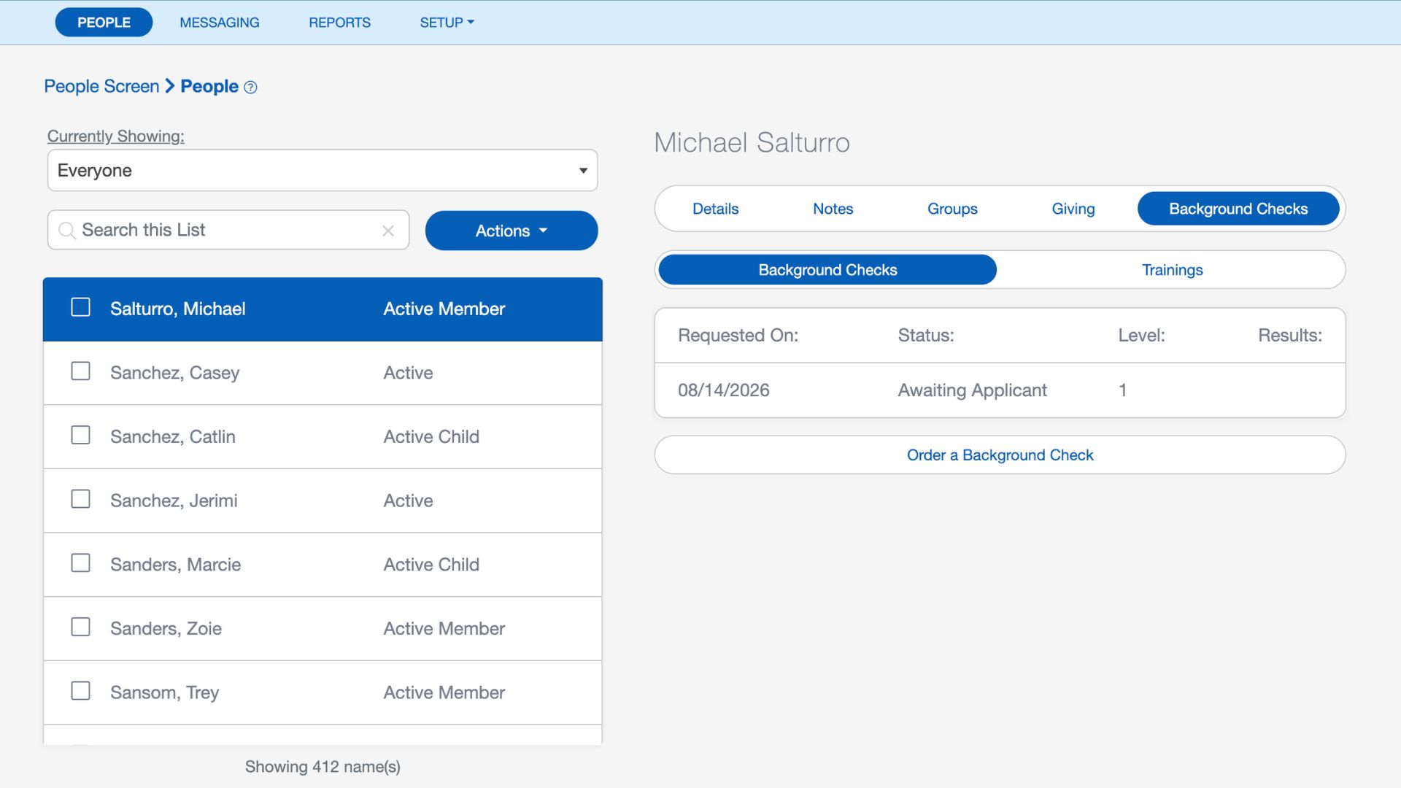Click Active status for Sanchez, Casey

(408, 373)
